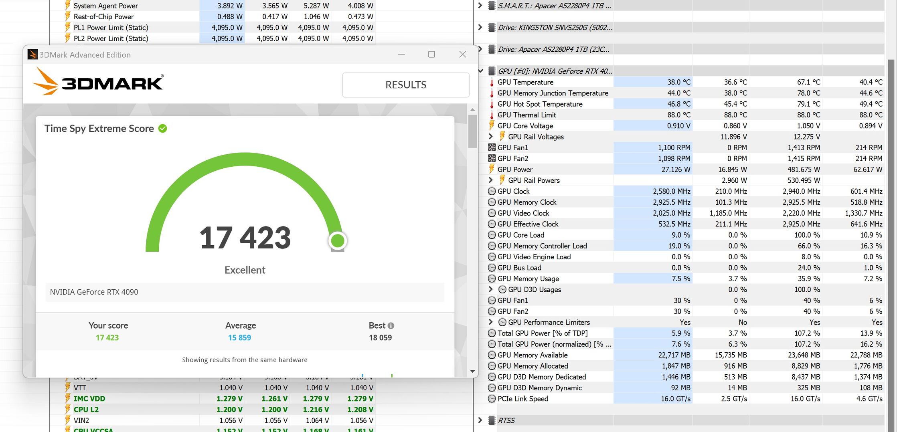This screenshot has width=897, height=432.
Task: Click the green score gauge end marker
Action: click(338, 241)
